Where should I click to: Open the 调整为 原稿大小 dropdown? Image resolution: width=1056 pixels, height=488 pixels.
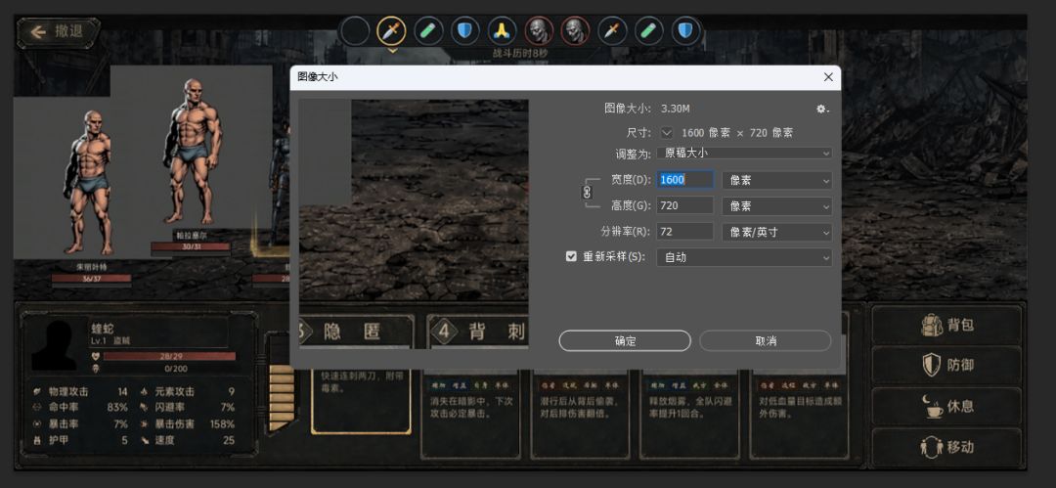[744, 153]
